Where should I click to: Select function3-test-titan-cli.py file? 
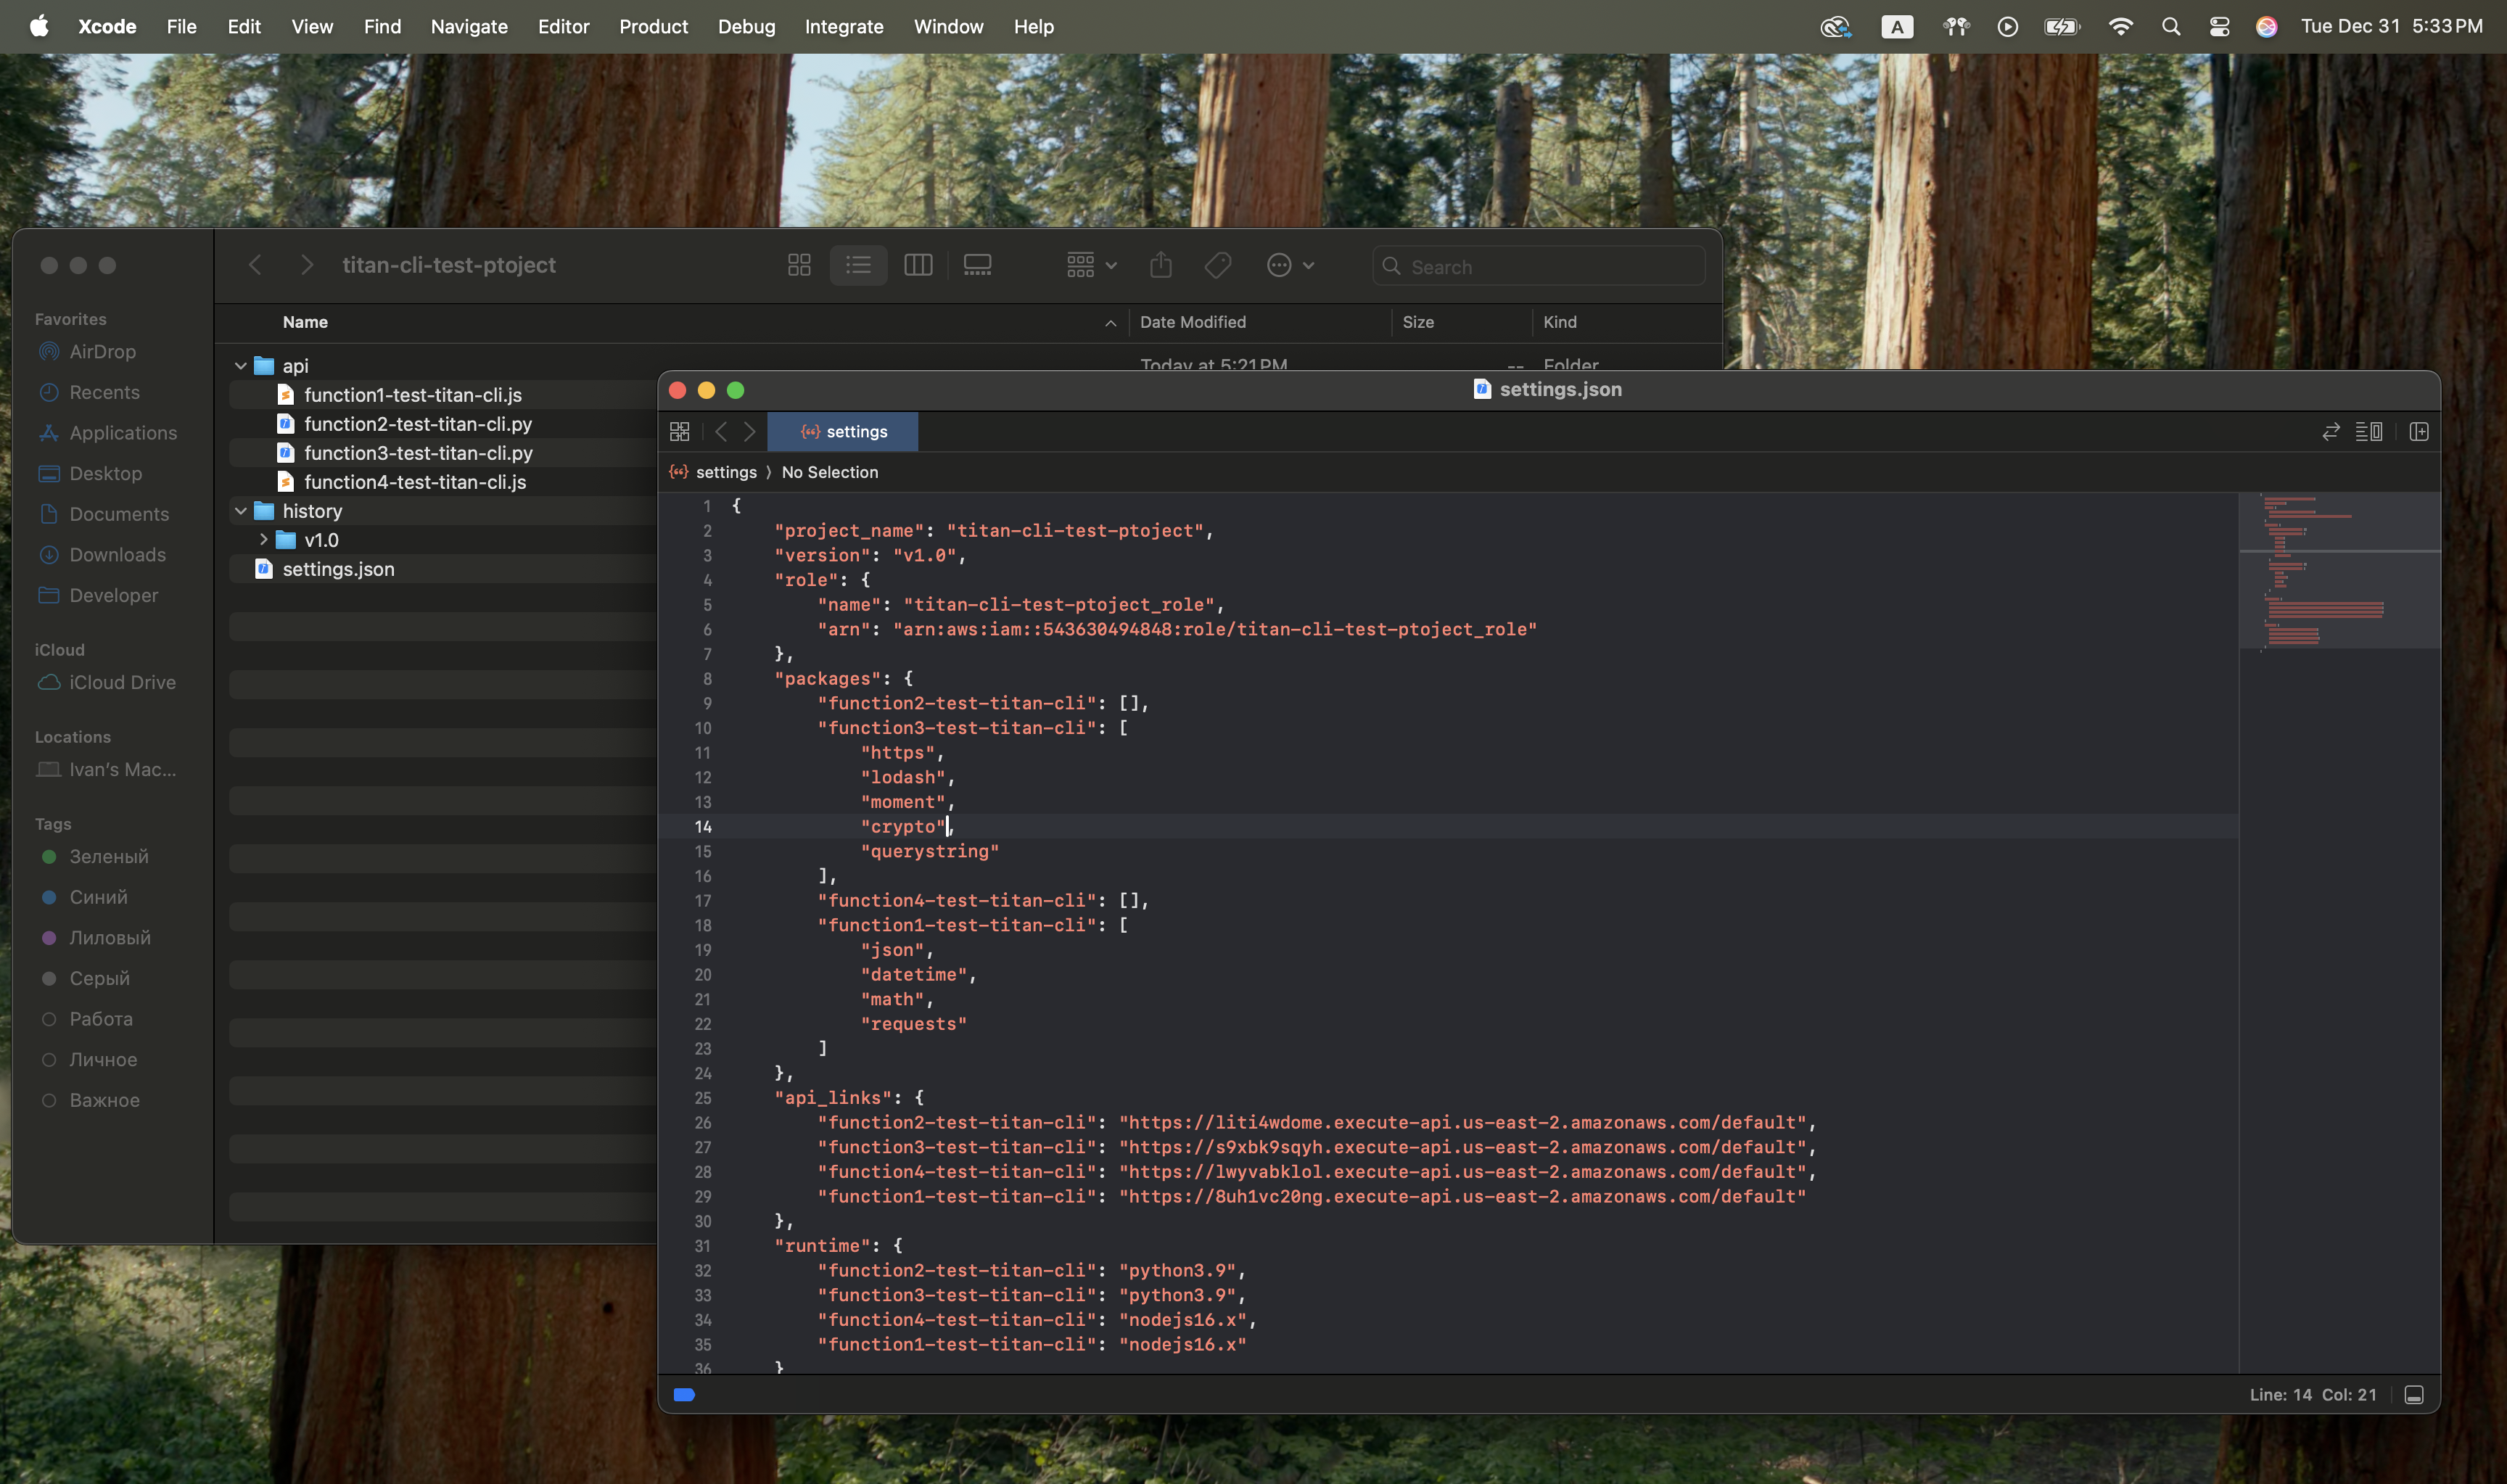click(x=417, y=453)
